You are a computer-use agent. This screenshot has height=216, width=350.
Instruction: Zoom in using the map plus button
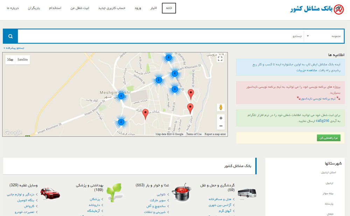pos(220,118)
